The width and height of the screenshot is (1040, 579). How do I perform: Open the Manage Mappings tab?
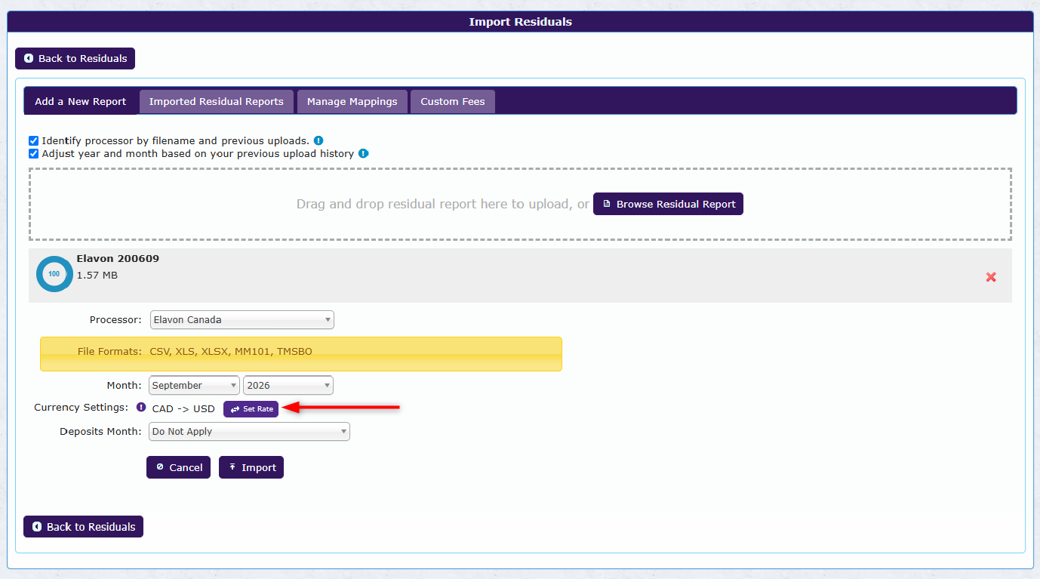pyautogui.click(x=352, y=101)
